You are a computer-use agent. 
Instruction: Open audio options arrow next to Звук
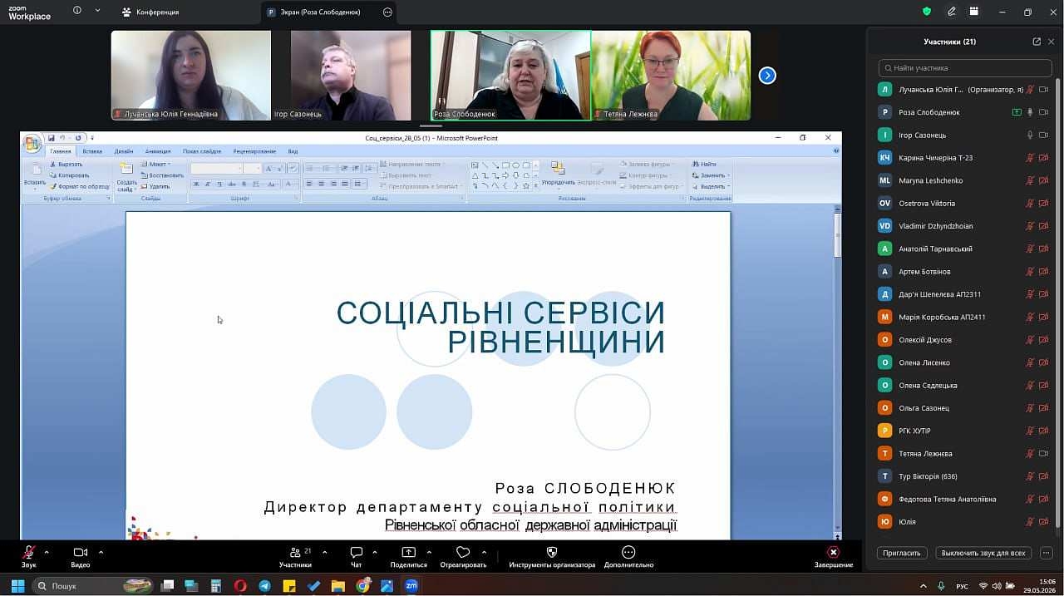click(x=47, y=552)
